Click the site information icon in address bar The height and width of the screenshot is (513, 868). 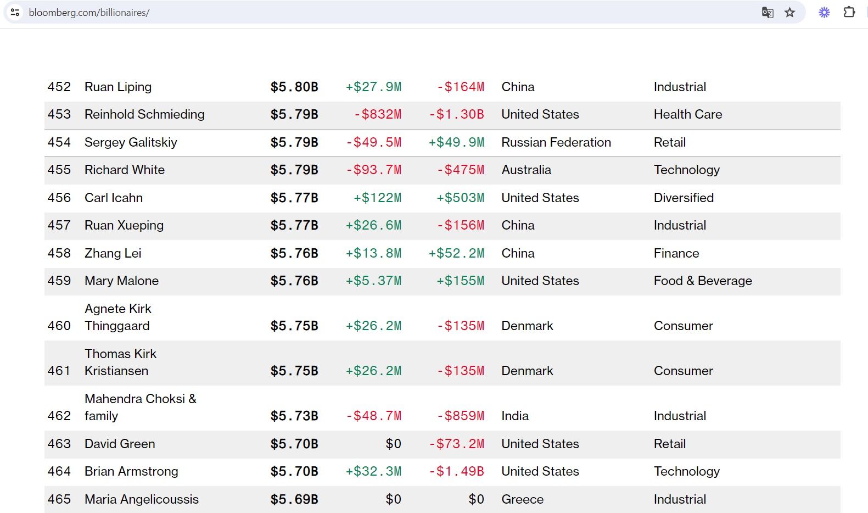click(x=15, y=12)
